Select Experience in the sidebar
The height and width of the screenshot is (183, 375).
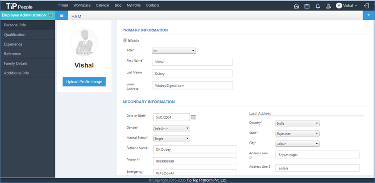click(28, 44)
